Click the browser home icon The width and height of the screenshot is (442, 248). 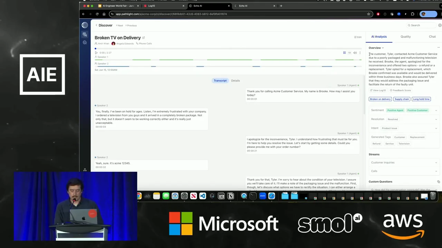[x=104, y=14]
